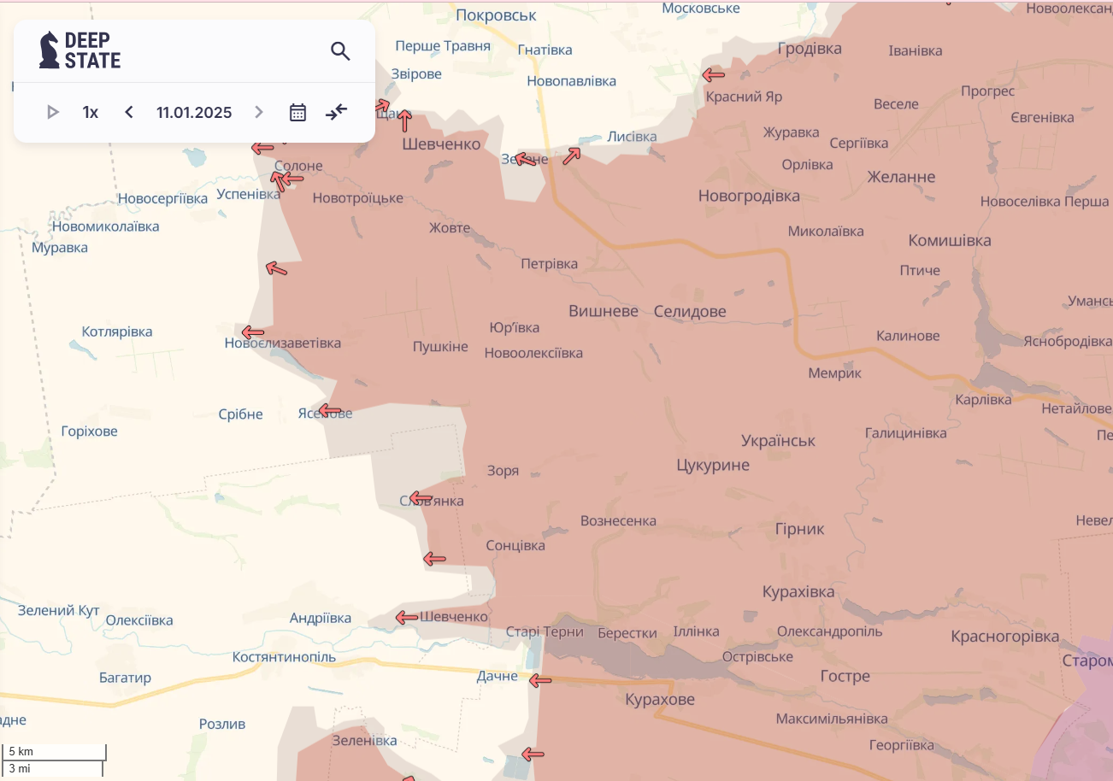Click the Петрівка label
Image resolution: width=1113 pixels, height=781 pixels.
550,264
